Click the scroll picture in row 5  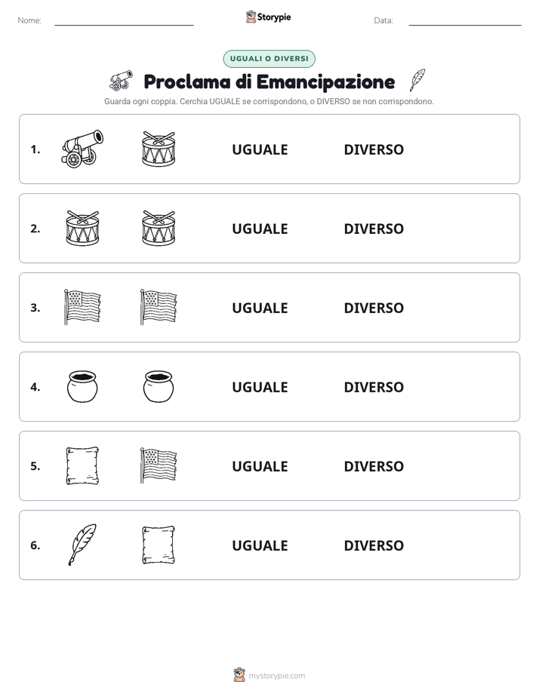82,466
